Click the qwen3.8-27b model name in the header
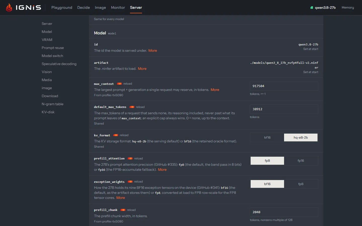The width and height of the screenshot is (362, 226). click(325, 8)
